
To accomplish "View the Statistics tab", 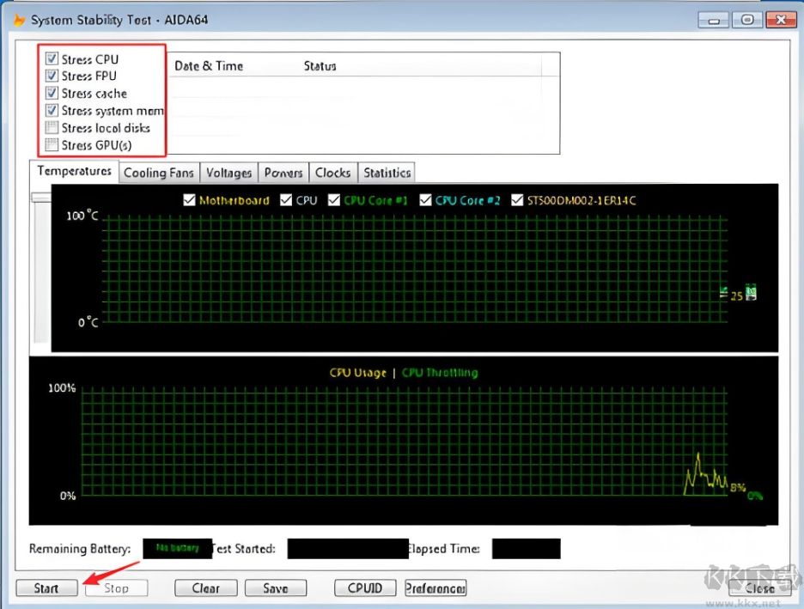I will coord(387,173).
